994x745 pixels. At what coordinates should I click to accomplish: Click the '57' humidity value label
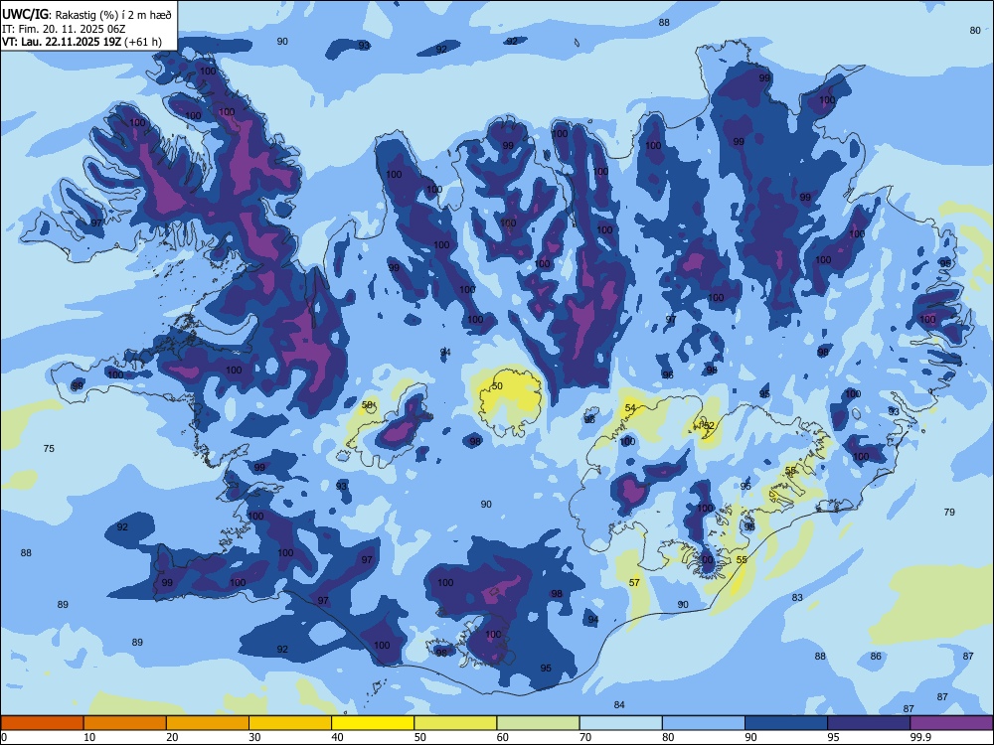coord(634,583)
